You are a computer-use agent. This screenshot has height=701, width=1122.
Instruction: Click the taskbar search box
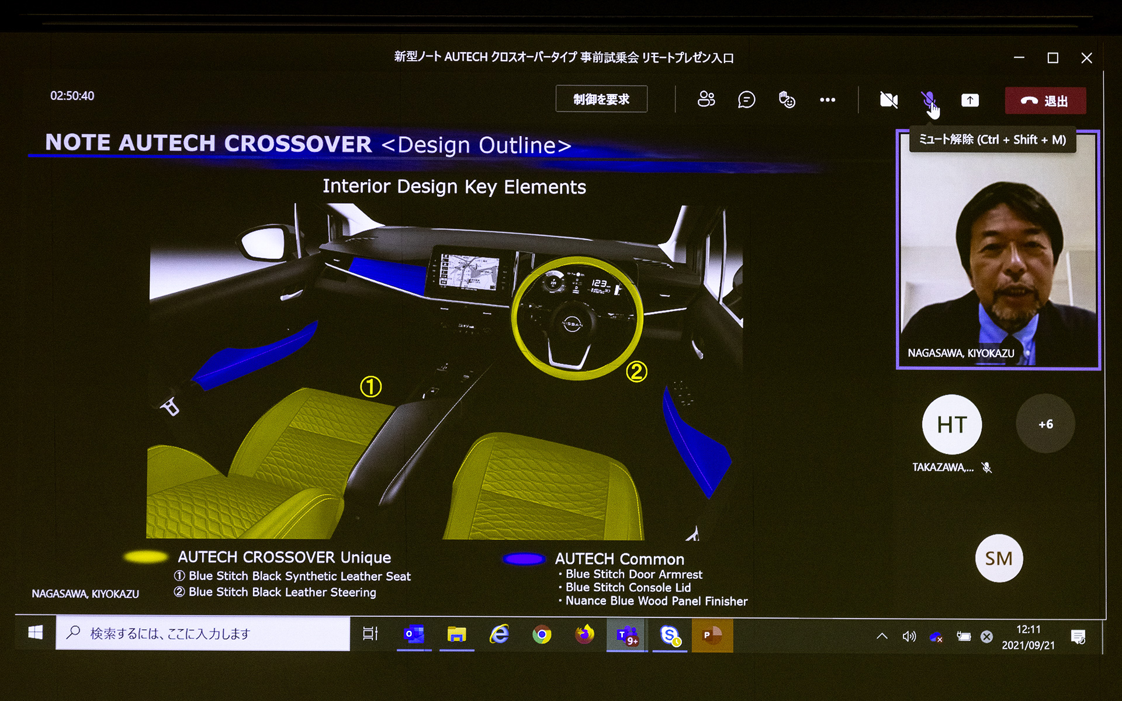click(x=203, y=633)
